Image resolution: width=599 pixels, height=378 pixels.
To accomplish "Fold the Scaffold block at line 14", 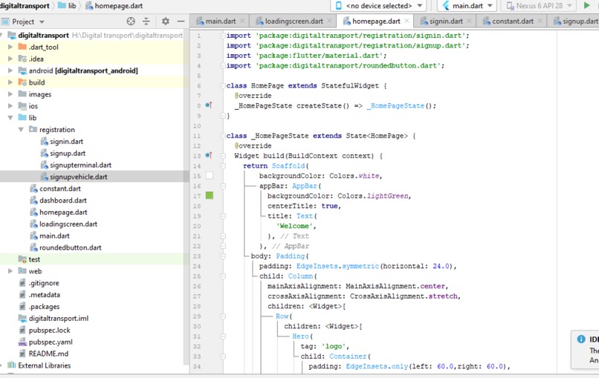I will [x=223, y=166].
